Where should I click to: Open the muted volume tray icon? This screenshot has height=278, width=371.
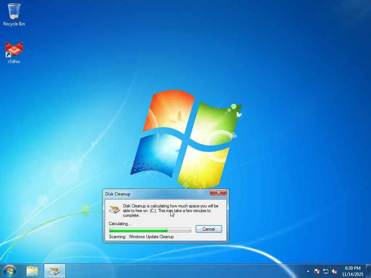pyautogui.click(x=334, y=271)
